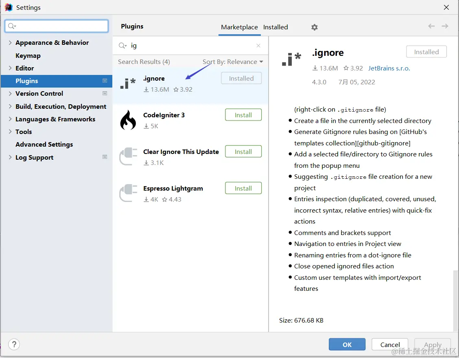
Task: Confirm settings with the OK button
Action: (x=347, y=345)
